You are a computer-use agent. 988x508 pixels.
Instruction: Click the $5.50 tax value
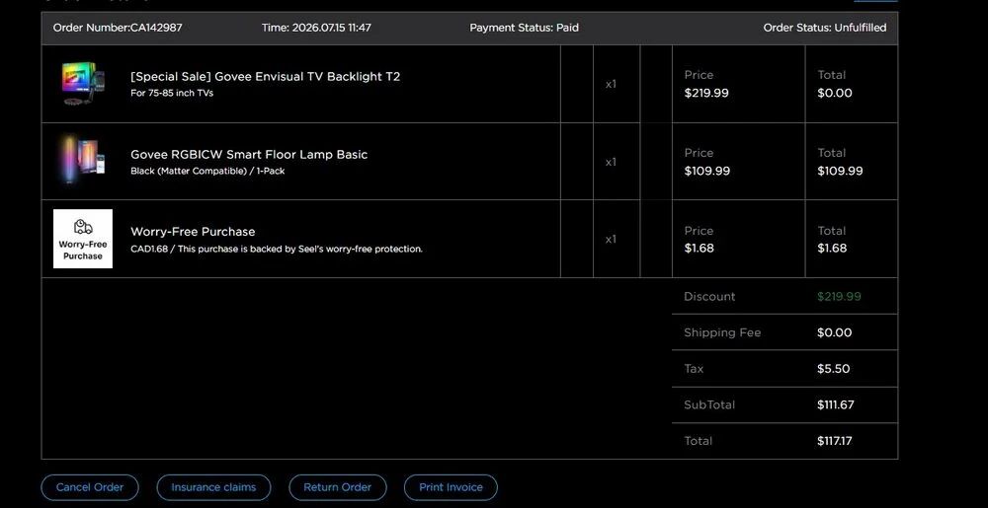834,369
